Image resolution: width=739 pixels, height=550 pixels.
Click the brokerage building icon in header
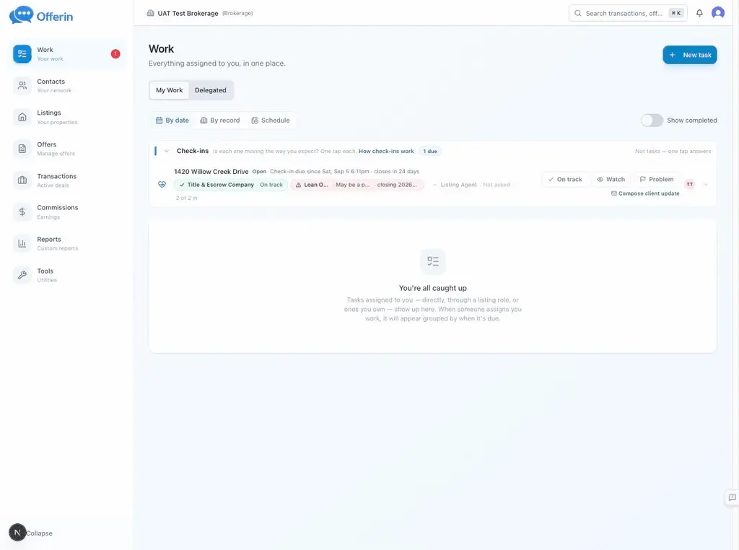click(x=150, y=13)
